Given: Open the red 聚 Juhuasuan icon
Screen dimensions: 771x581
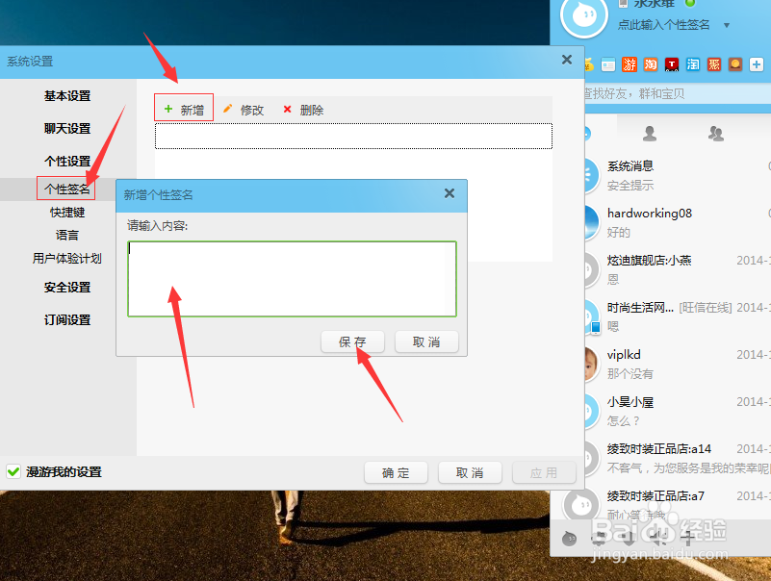Looking at the screenshot, I should click(x=714, y=64).
